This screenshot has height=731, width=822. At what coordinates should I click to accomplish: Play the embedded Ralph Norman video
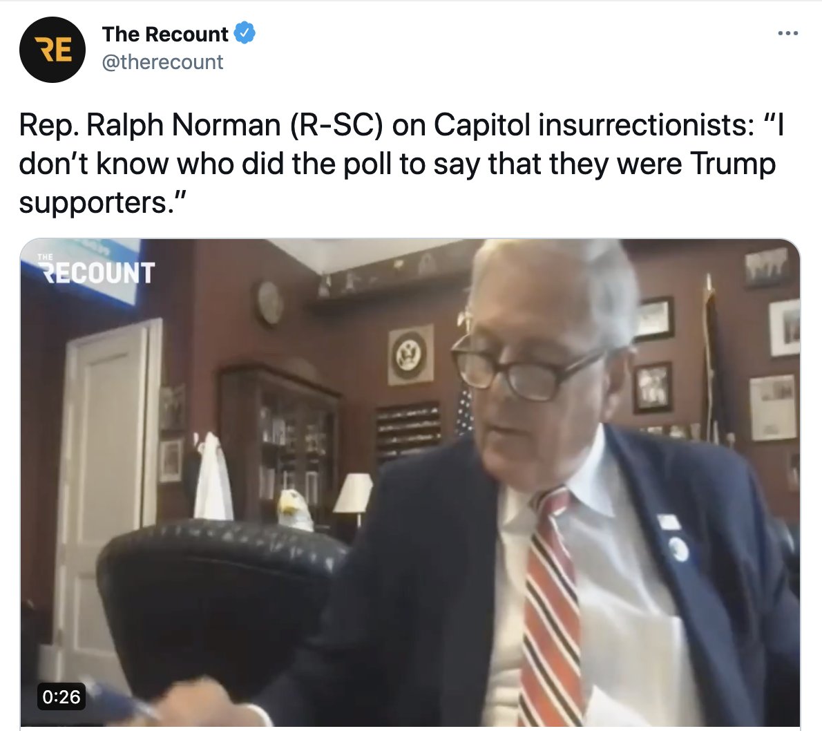(x=410, y=482)
